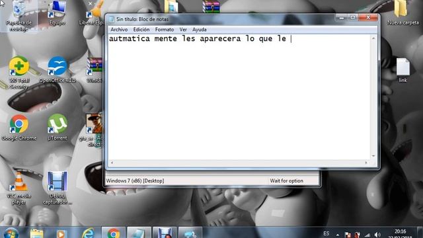Image resolution: width=423 pixels, height=238 pixels.
Task: Click the Wait for option status text
Action: tap(286, 180)
